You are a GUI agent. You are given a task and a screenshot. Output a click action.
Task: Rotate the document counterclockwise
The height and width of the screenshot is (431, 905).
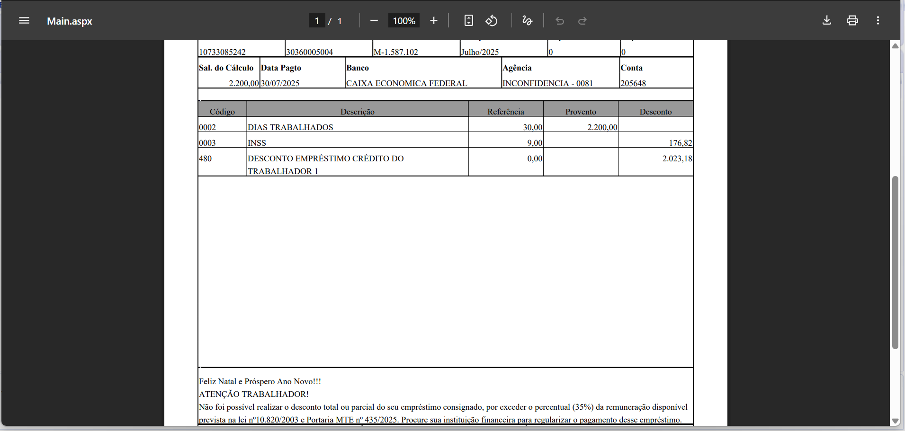(492, 20)
